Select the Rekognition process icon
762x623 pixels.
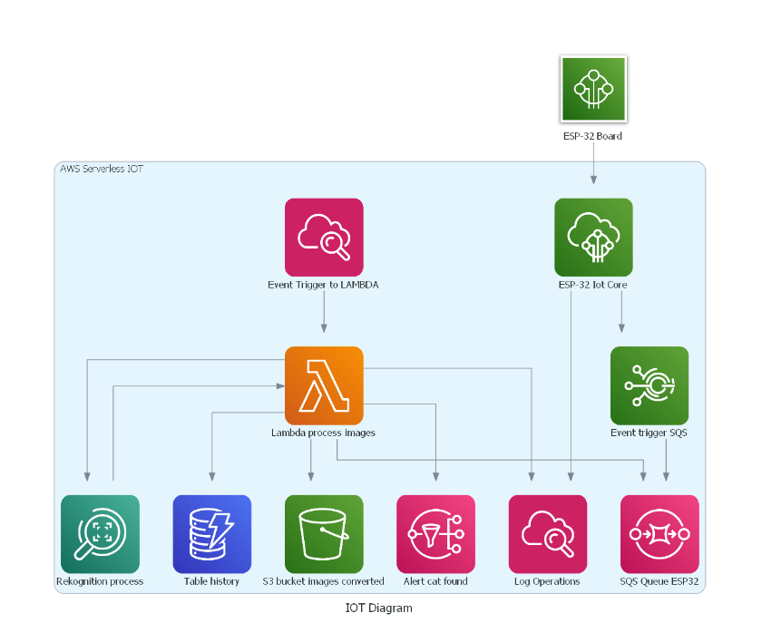(100, 533)
